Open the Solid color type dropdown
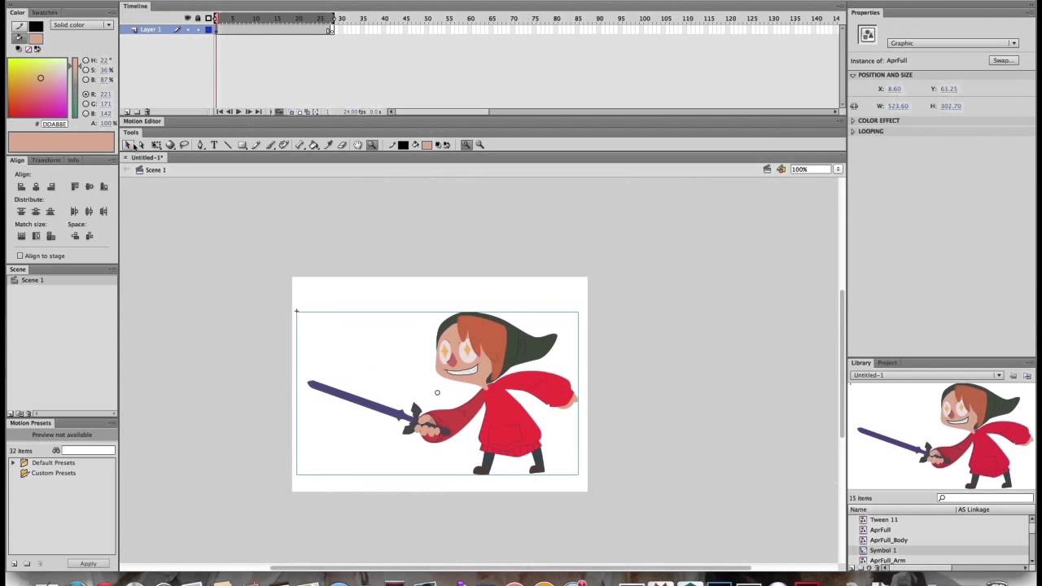 tap(81, 24)
